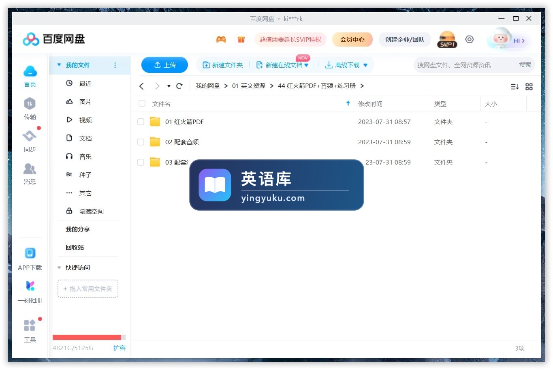Open the three-dot menu beside 我的文件
The image size is (553, 370).
[115, 65]
